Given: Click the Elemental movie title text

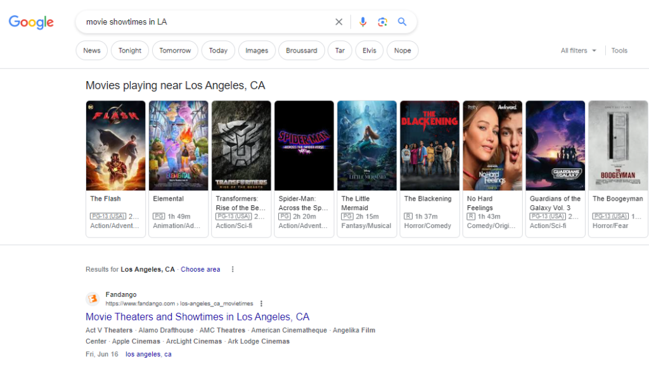Looking at the screenshot, I should point(168,199).
